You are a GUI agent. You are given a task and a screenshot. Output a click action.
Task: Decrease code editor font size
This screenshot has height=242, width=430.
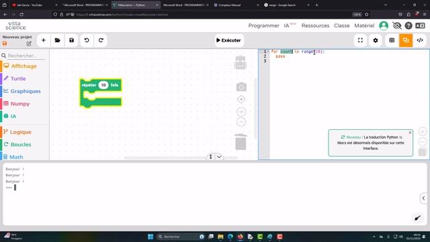[423, 142]
